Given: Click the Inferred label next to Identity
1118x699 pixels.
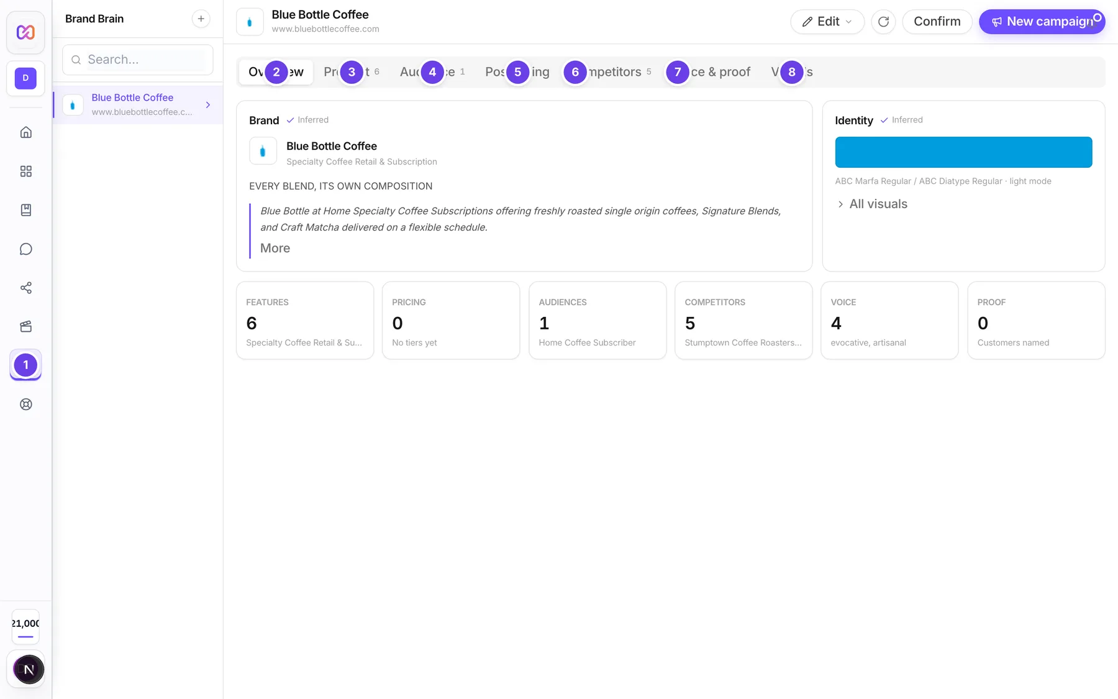Looking at the screenshot, I should pos(907,120).
